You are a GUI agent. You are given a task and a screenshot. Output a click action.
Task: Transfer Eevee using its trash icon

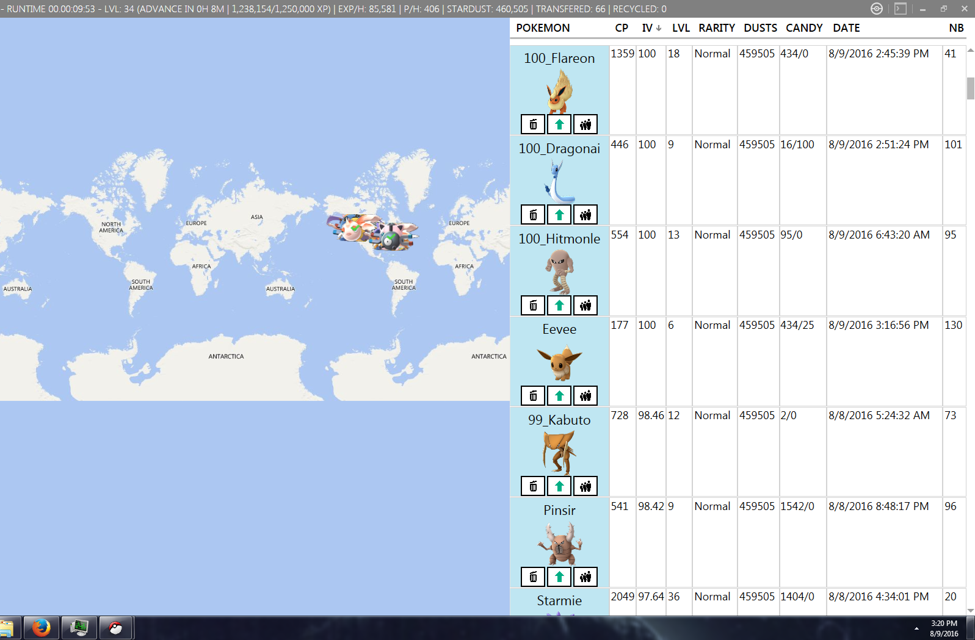point(533,396)
